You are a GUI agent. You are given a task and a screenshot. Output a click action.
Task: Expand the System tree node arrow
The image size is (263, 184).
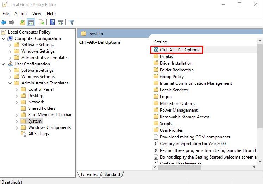click(x=17, y=121)
